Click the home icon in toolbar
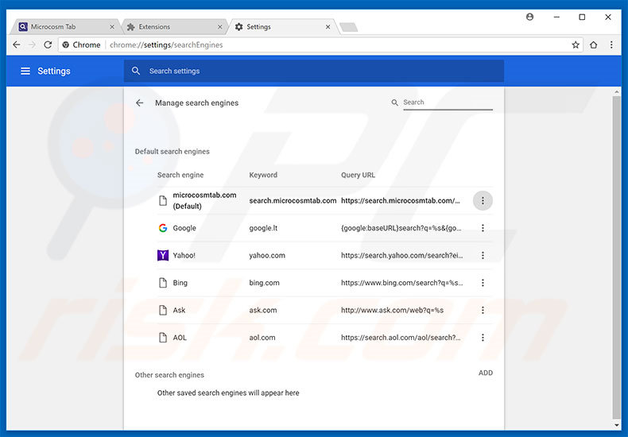628x437 pixels. click(x=594, y=44)
